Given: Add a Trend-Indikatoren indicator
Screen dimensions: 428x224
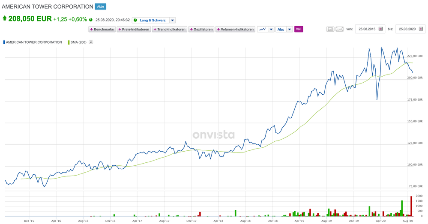Looking at the screenshot, I should [x=170, y=29].
